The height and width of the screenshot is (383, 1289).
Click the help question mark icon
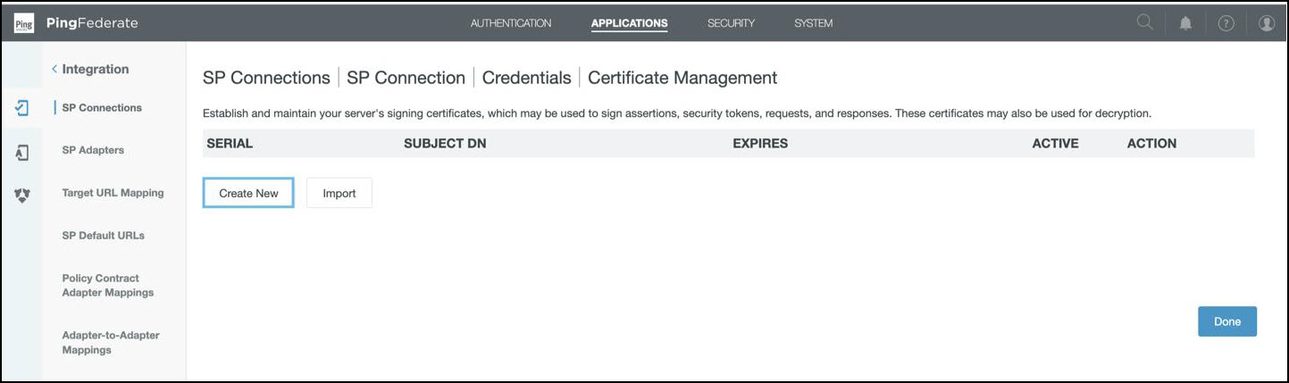(1226, 23)
